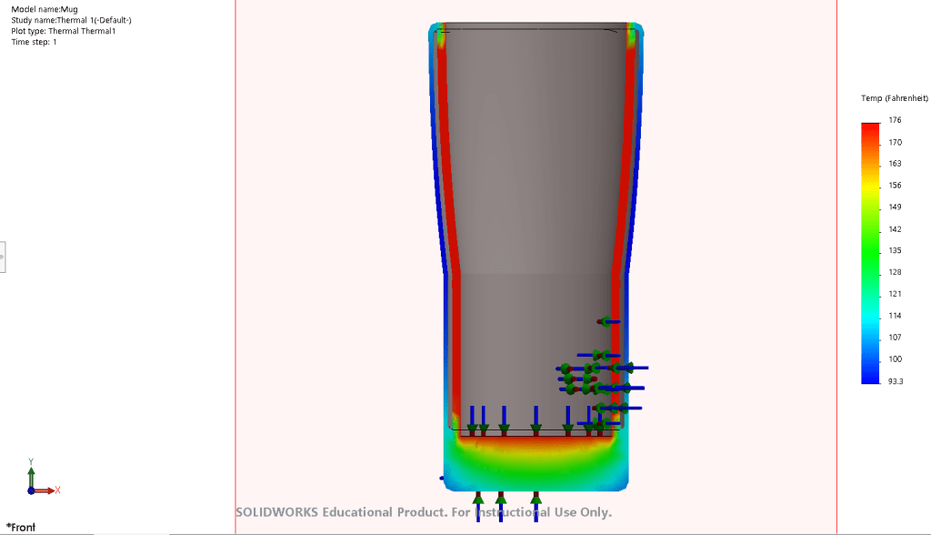Click the blue bottom of the color legend

[870, 376]
